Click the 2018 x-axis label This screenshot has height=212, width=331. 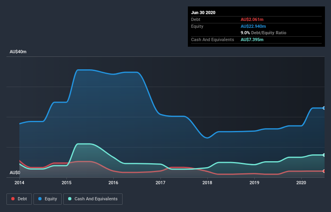pyautogui.click(x=207, y=183)
